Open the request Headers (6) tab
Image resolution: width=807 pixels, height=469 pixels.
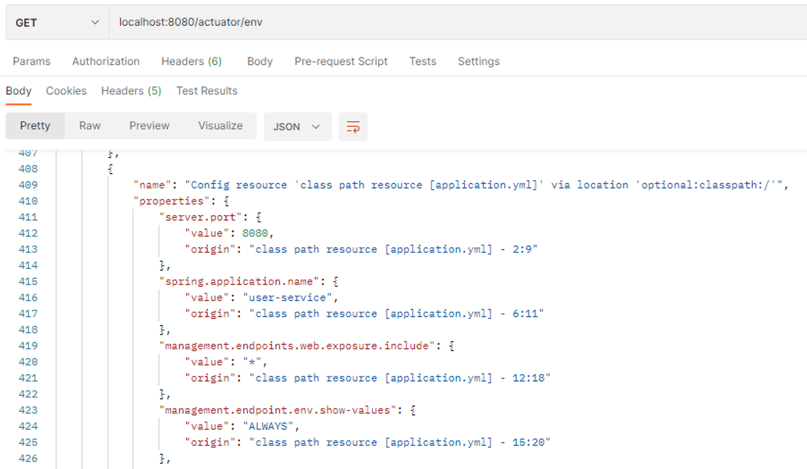coord(191,61)
